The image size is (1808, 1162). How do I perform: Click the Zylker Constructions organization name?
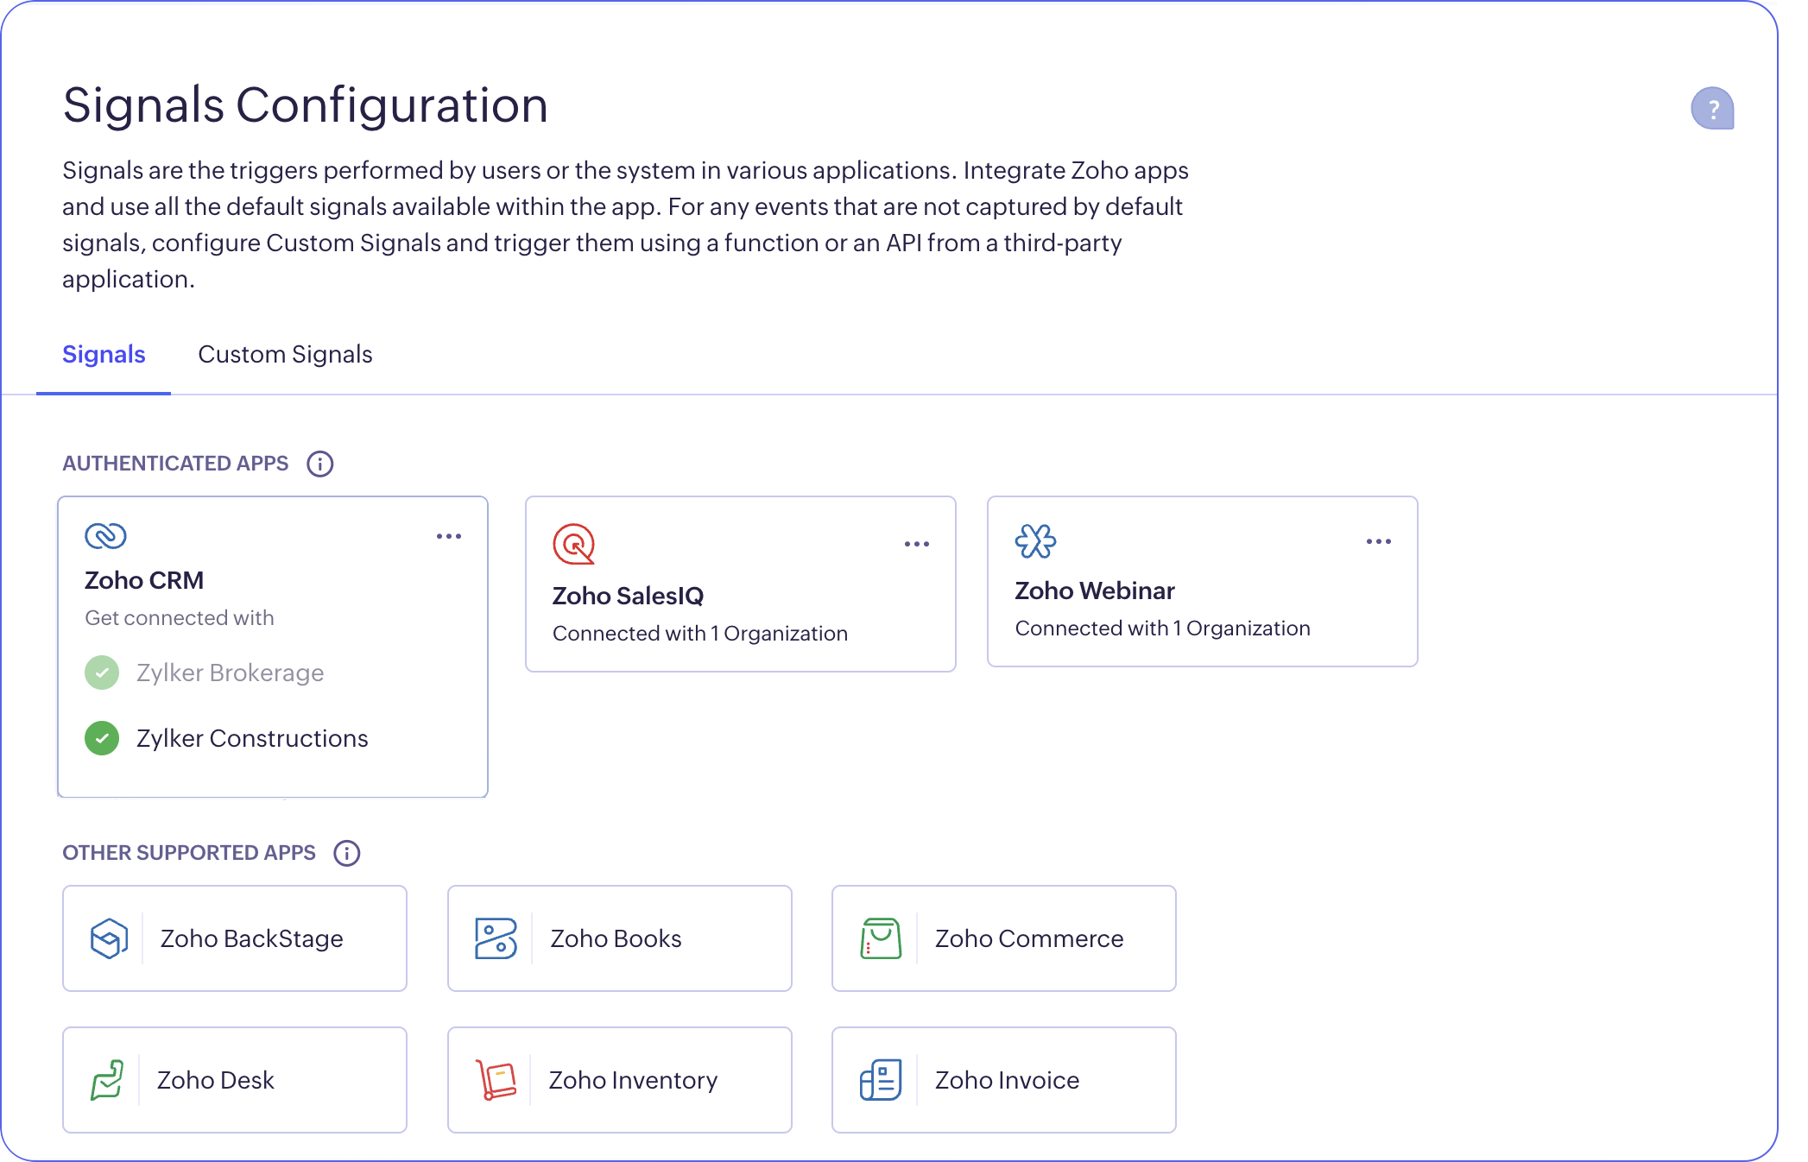pos(252,738)
